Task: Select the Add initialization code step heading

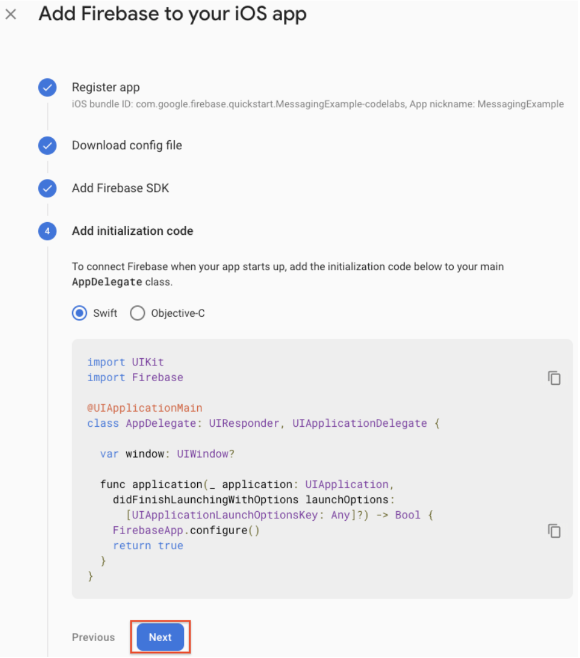Action: click(x=132, y=231)
